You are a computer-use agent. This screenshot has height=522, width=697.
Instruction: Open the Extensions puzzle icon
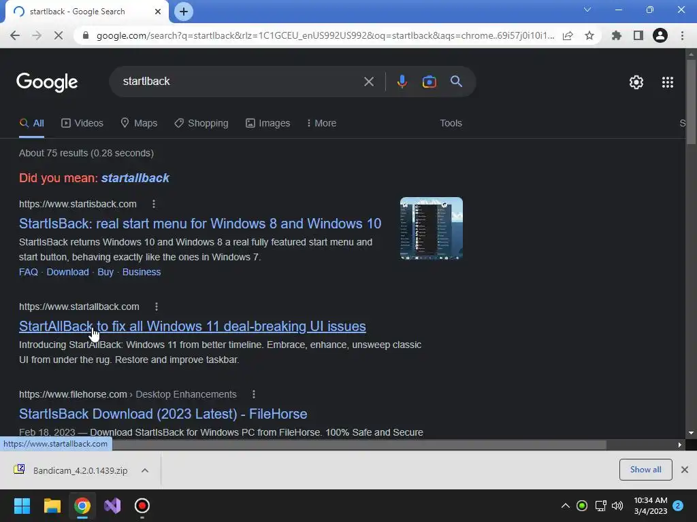pyautogui.click(x=617, y=35)
